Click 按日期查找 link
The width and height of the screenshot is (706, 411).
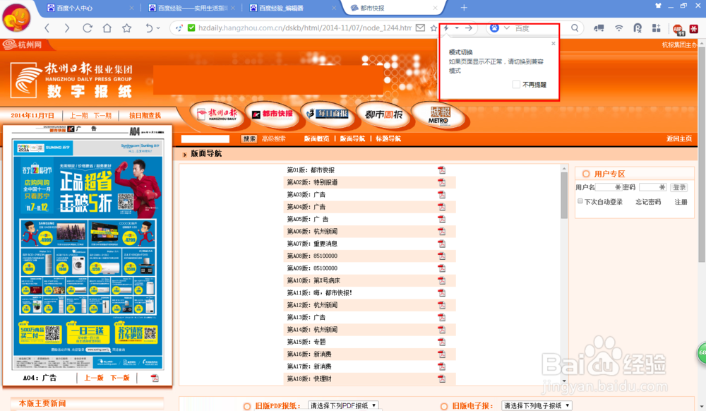tap(145, 115)
